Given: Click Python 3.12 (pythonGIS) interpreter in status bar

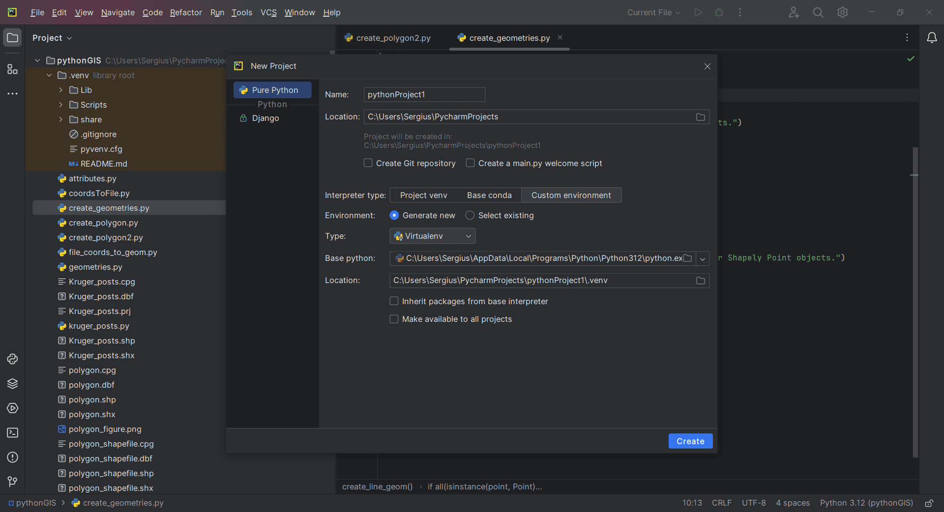Looking at the screenshot, I should (866, 503).
